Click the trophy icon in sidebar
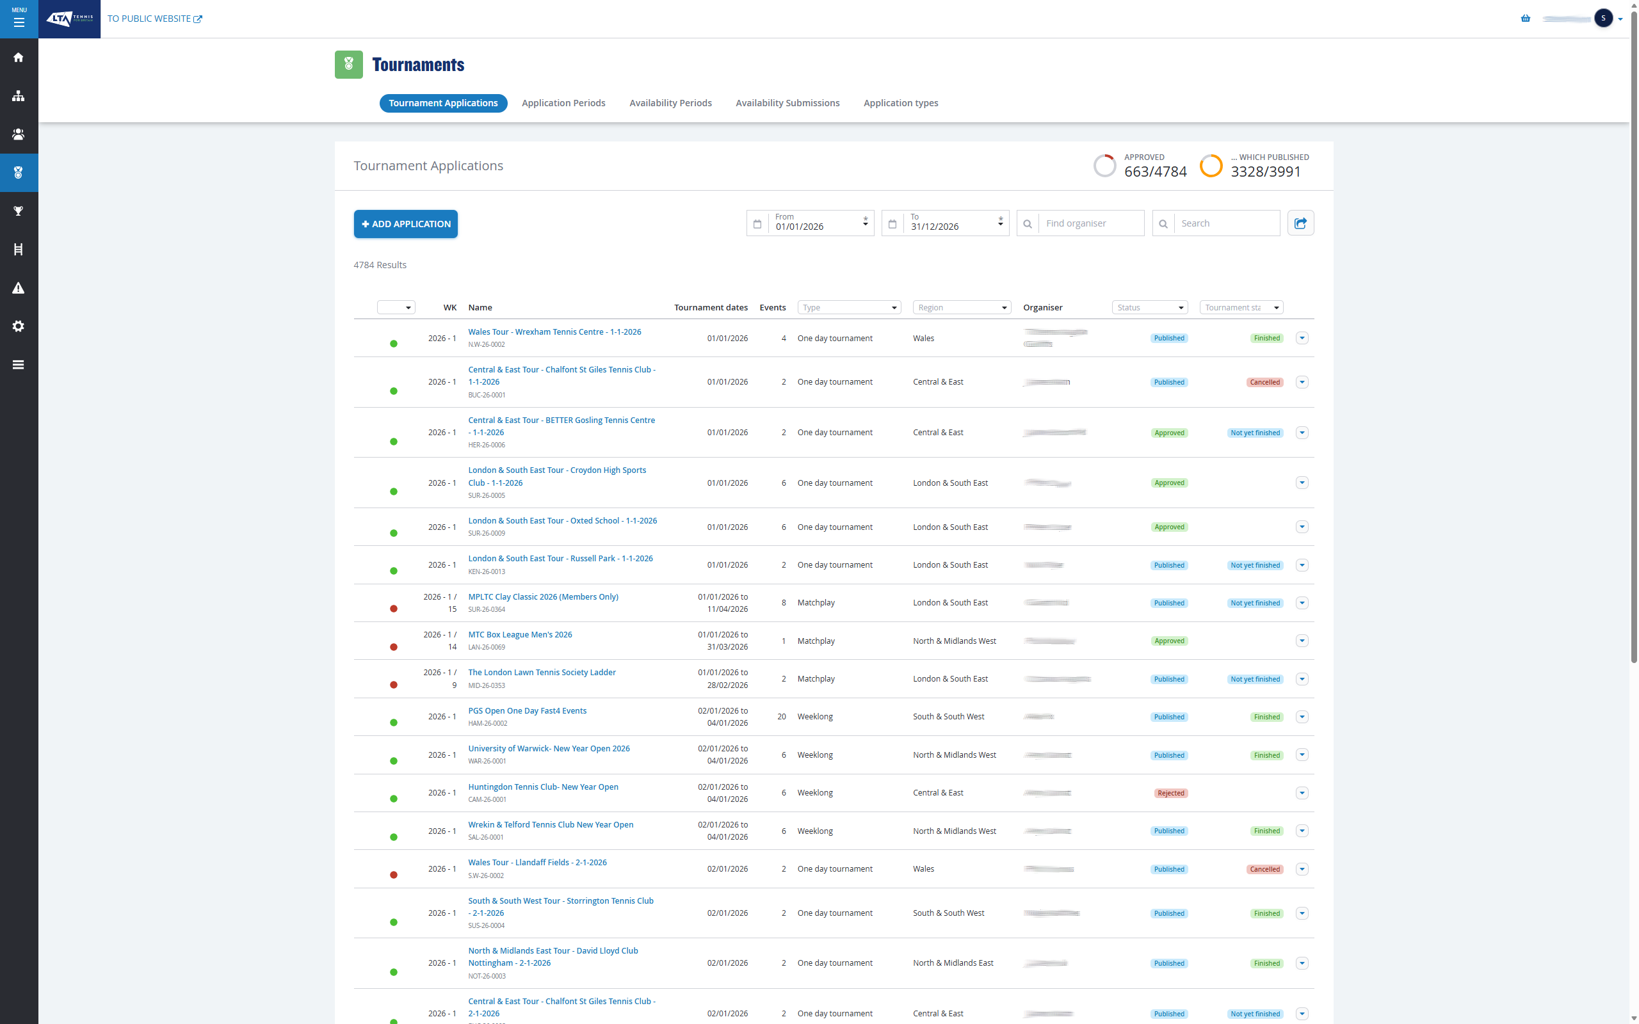1639x1024 pixels. click(x=19, y=211)
